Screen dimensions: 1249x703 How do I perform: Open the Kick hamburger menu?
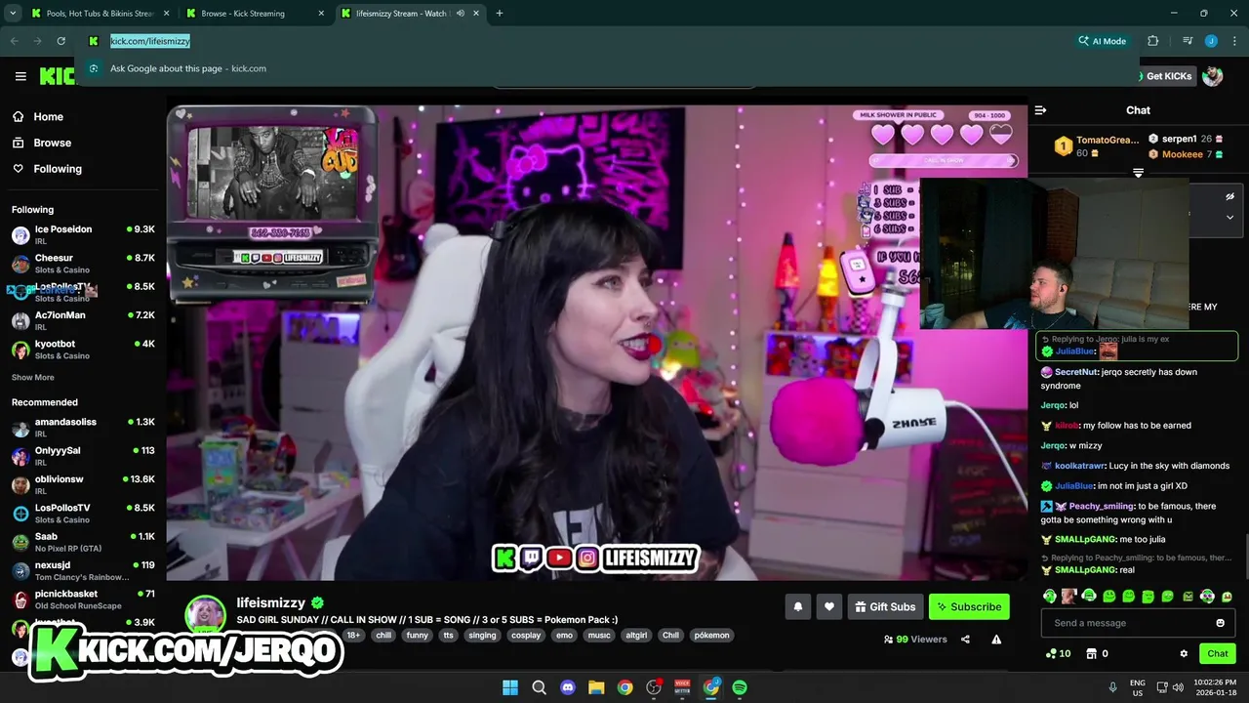[20, 76]
